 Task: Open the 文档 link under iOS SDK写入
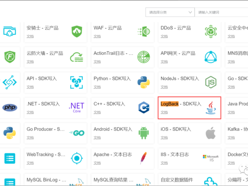click(x=164, y=138)
